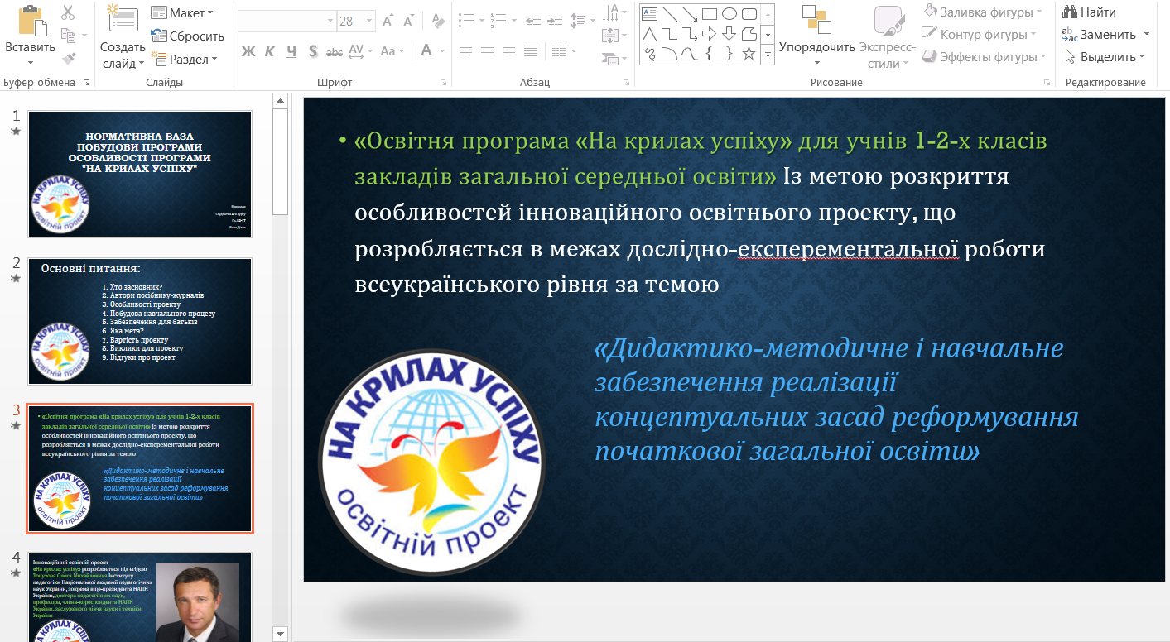Screen dimensions: 1170x642
Task: Select the oval shape in gallery
Action: pyautogui.click(x=729, y=13)
